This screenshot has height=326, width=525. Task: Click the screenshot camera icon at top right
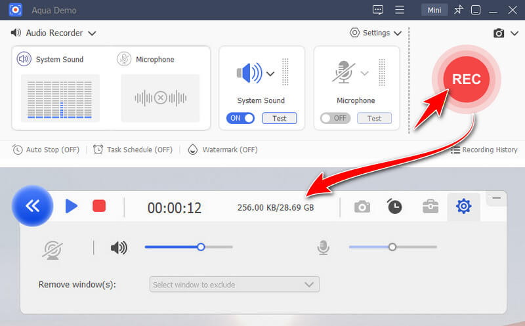(499, 33)
